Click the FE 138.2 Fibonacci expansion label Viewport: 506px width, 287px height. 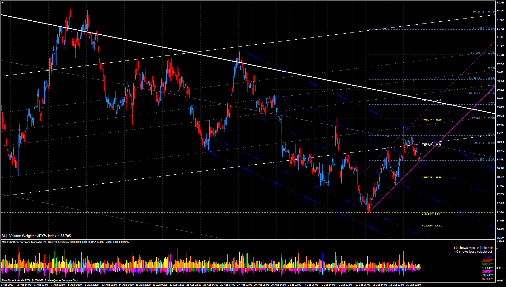click(x=474, y=94)
